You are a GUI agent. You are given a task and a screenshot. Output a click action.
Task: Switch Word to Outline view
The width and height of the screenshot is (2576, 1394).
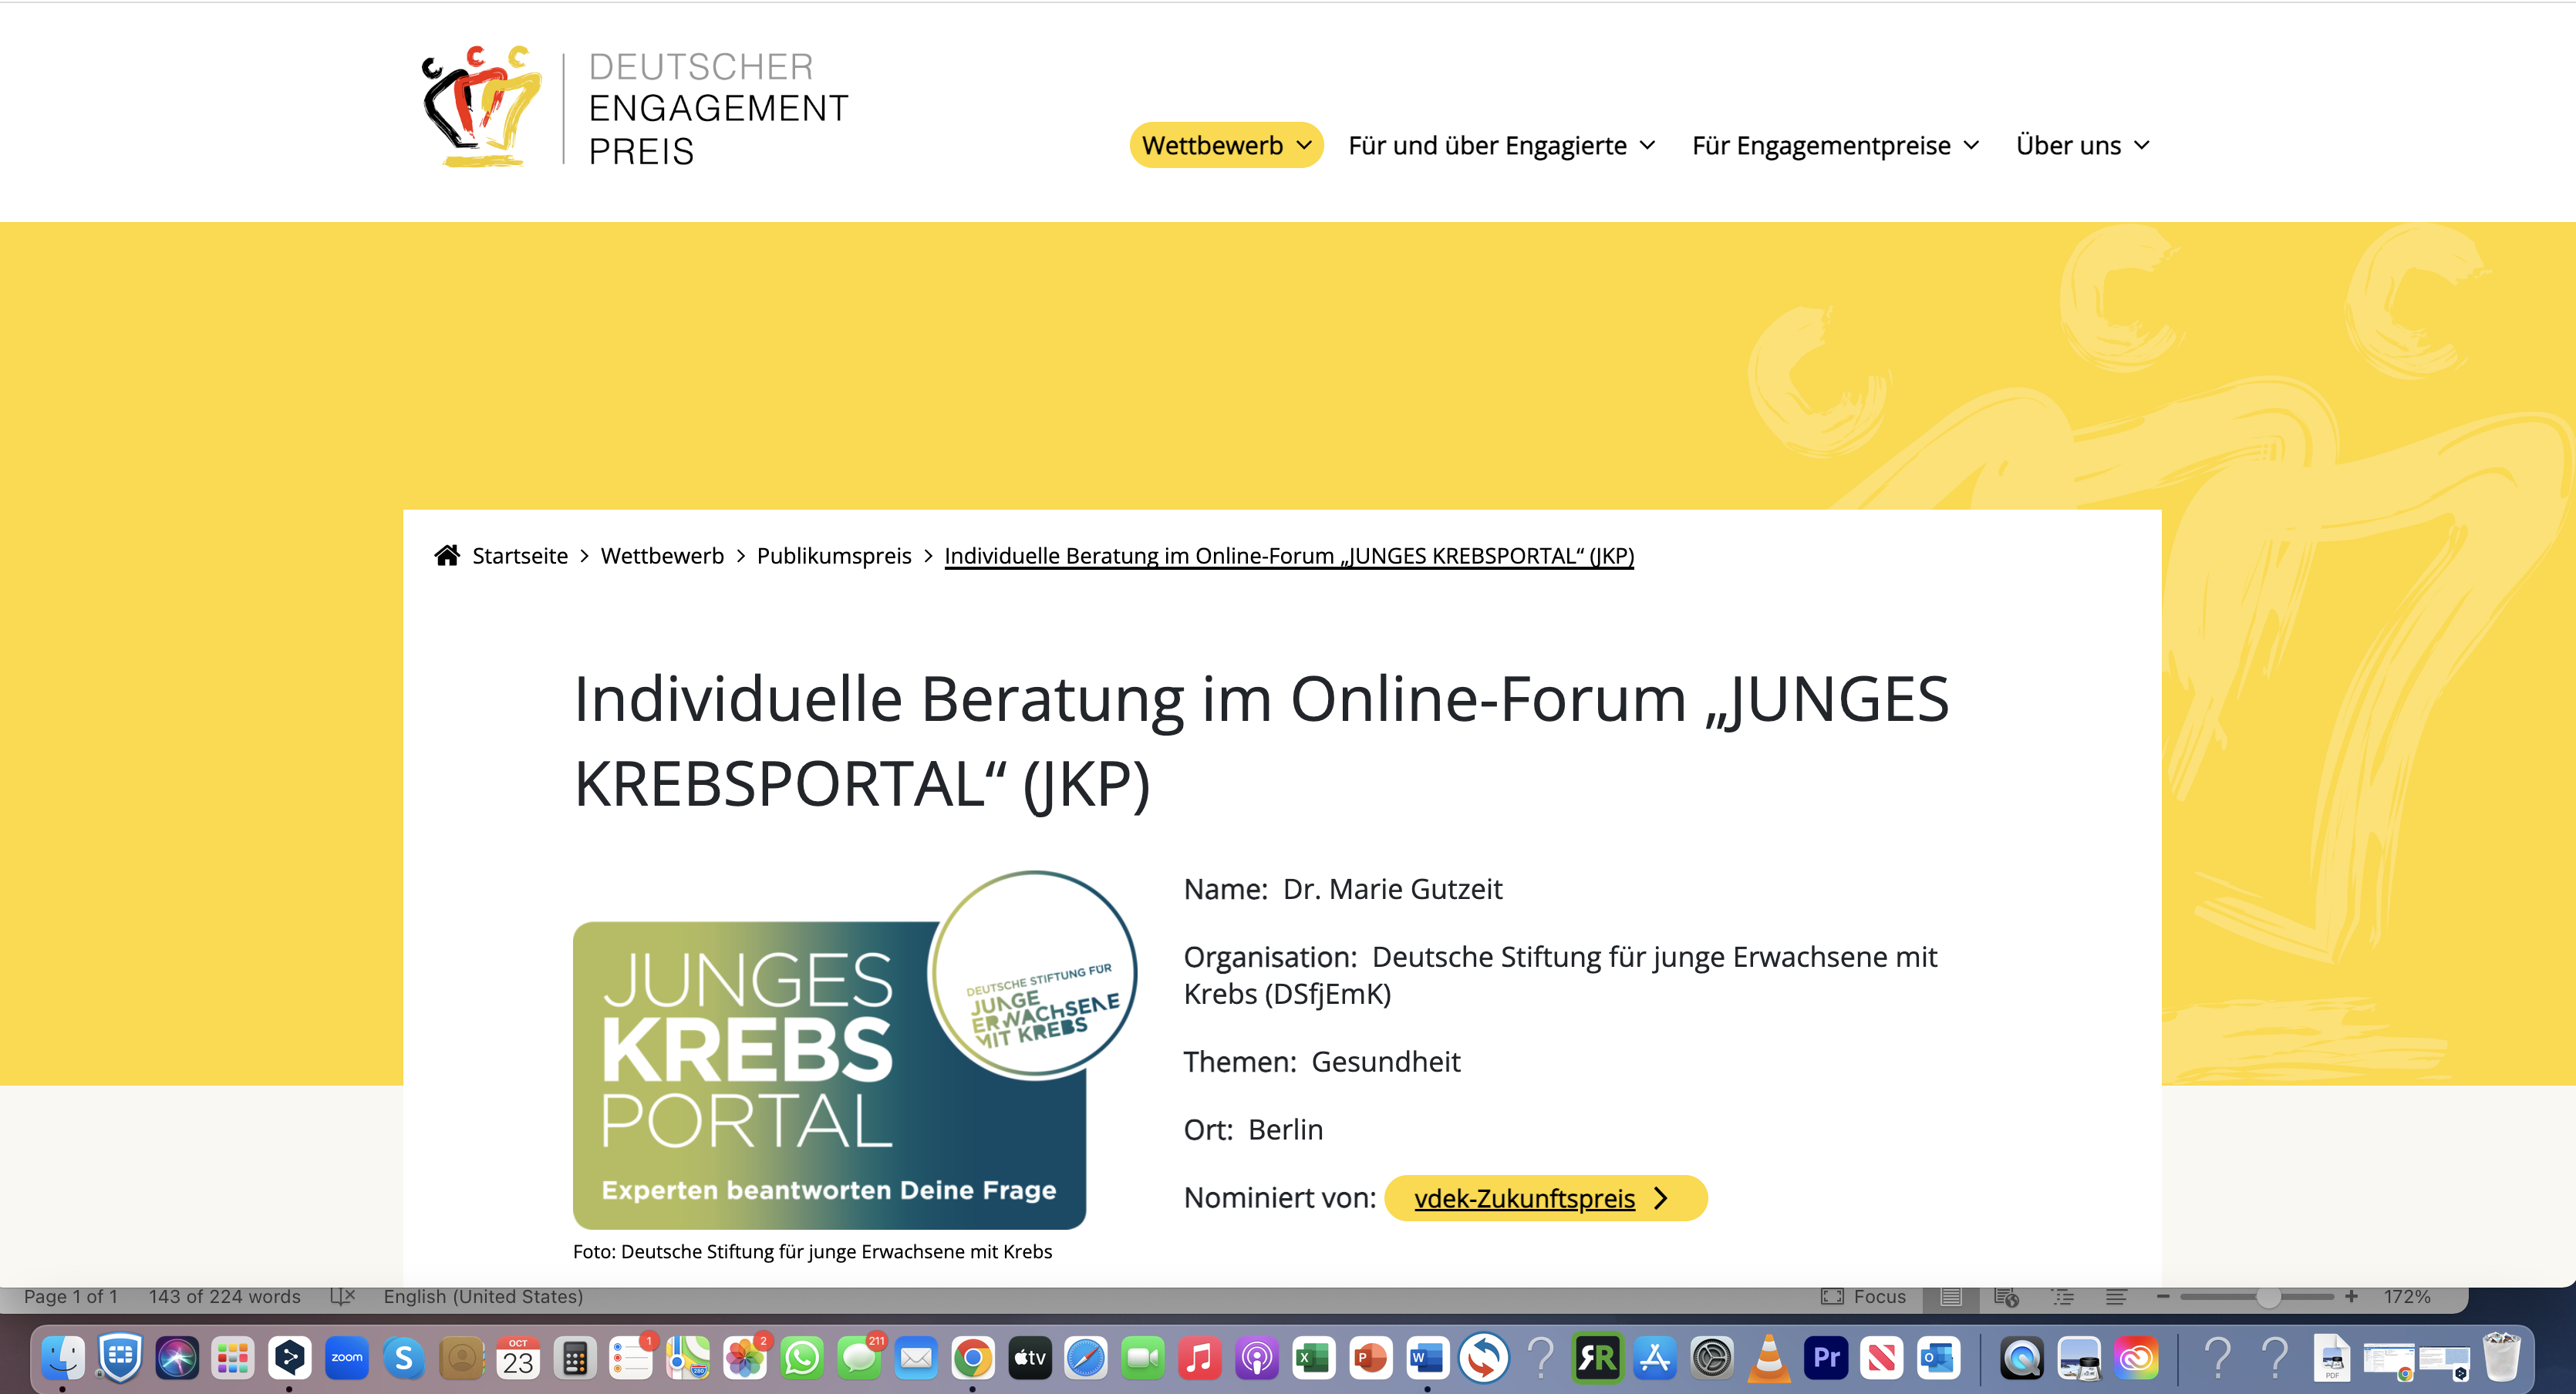(2062, 1296)
